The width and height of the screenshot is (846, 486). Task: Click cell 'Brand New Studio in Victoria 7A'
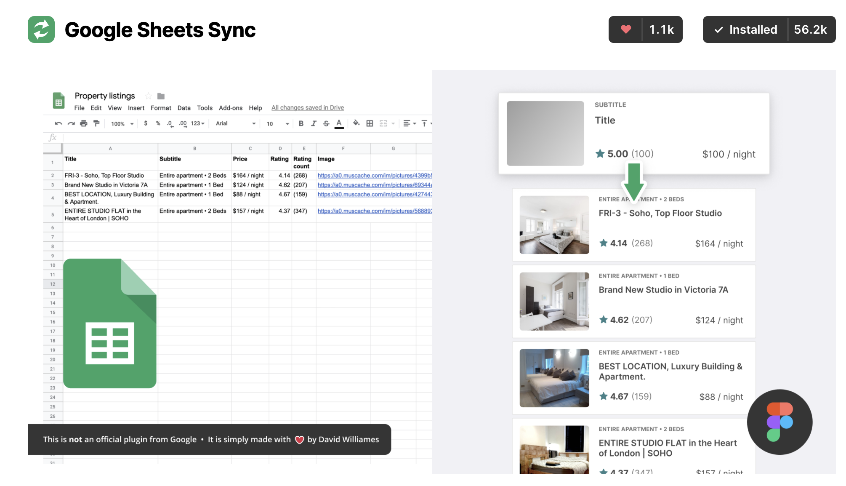click(x=110, y=185)
